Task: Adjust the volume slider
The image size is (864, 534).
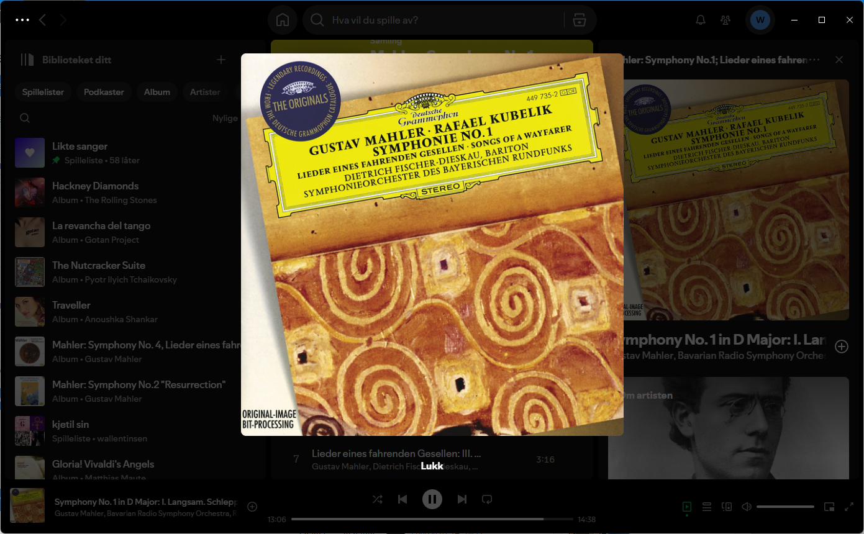Action: coord(785,507)
